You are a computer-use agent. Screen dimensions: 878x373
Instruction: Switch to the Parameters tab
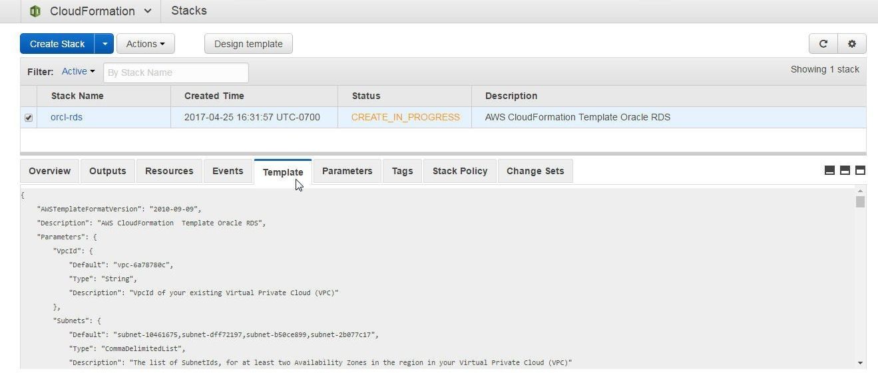click(347, 171)
